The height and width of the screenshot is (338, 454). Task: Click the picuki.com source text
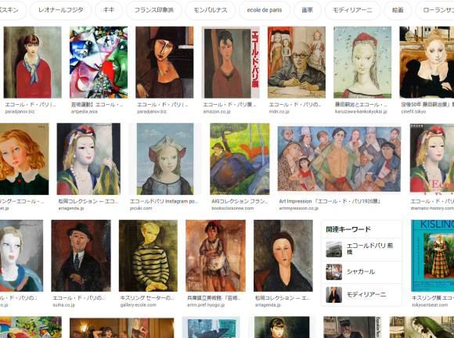(141, 208)
